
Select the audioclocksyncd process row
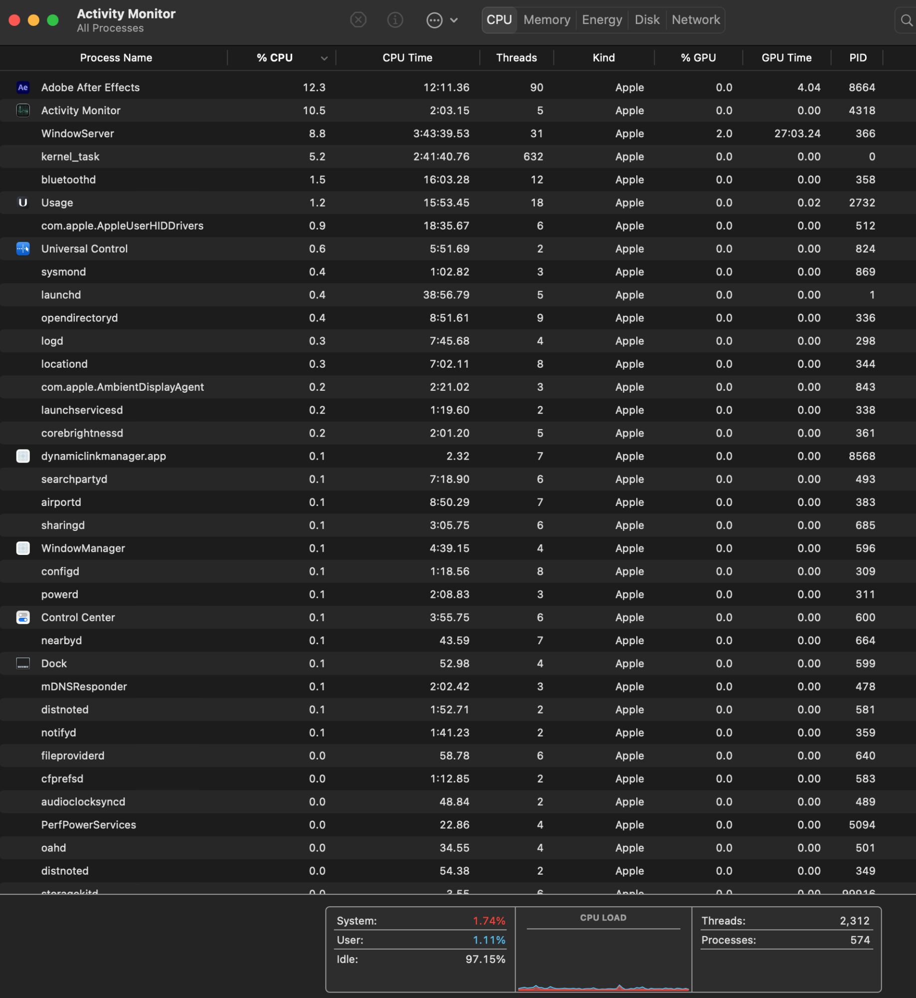coord(458,802)
